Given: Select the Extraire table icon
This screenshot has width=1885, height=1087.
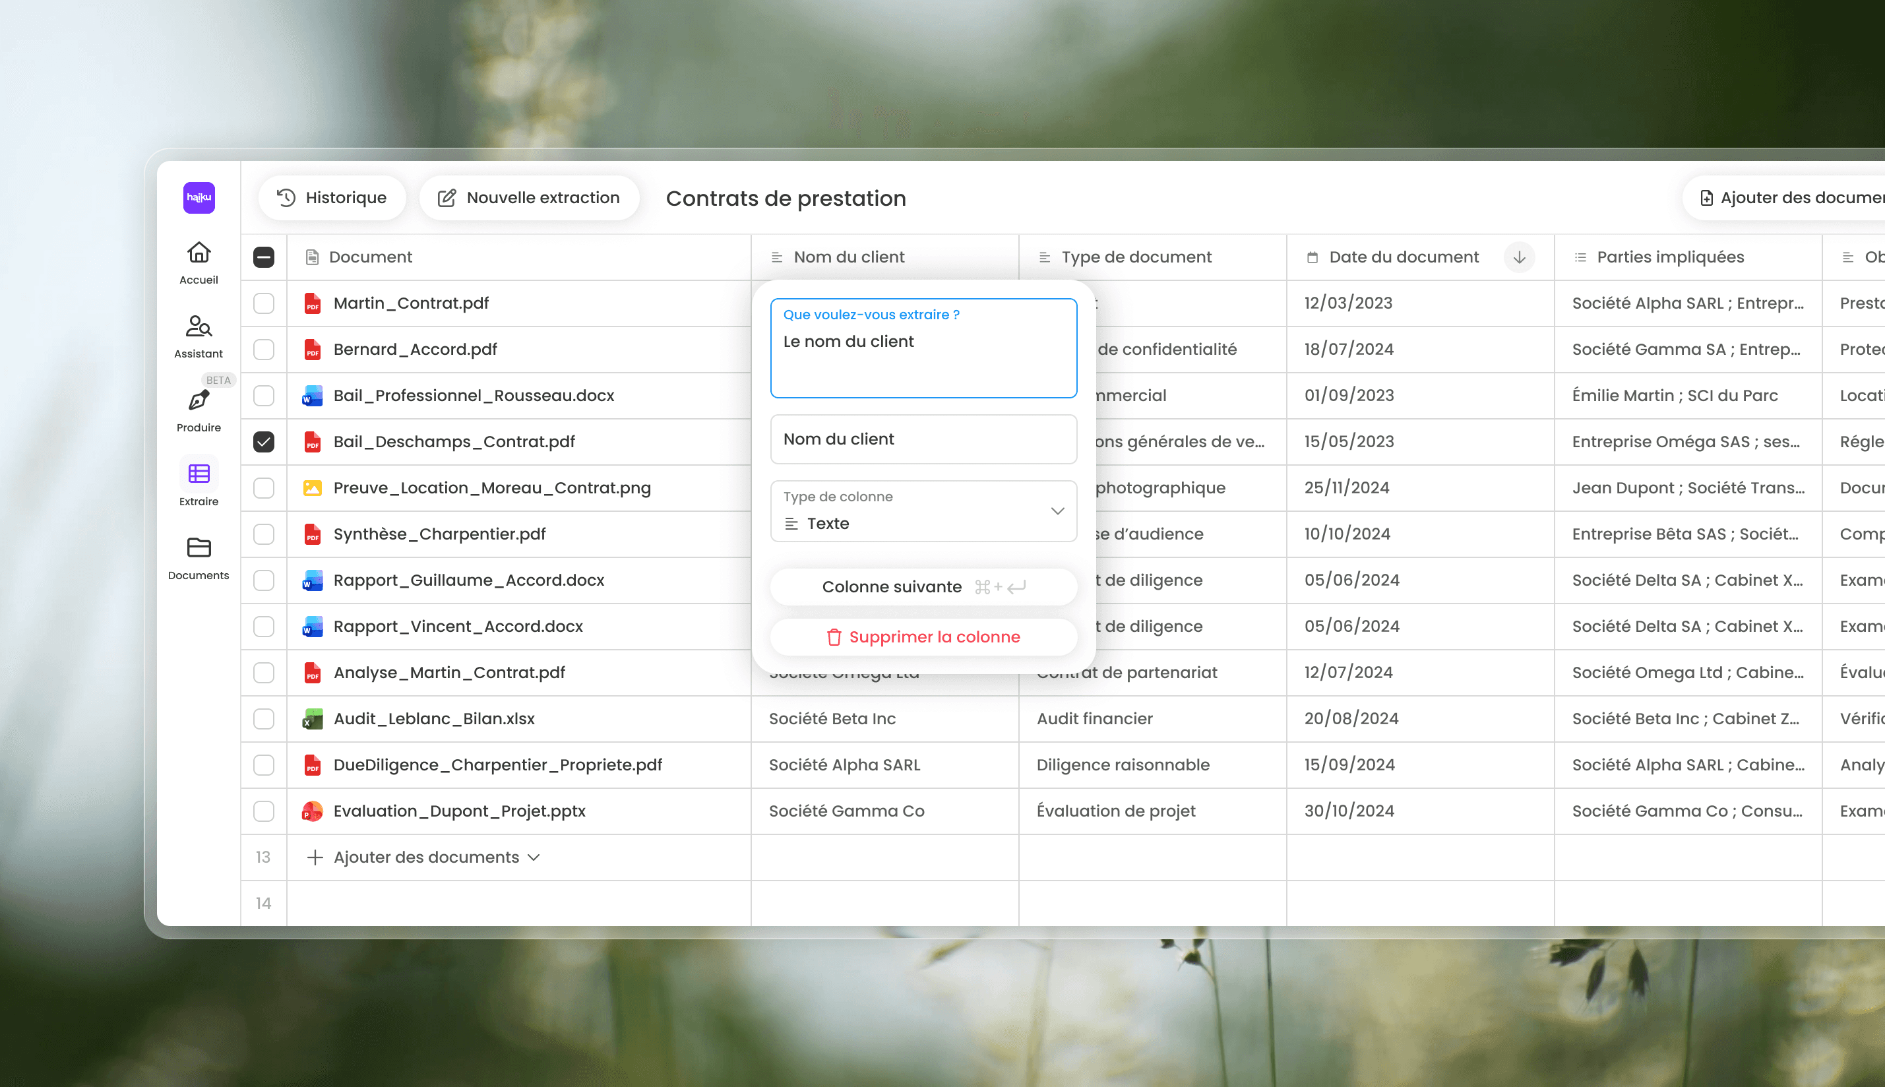Looking at the screenshot, I should [x=199, y=474].
